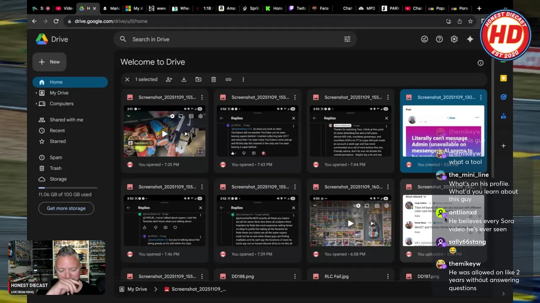The width and height of the screenshot is (540, 303).
Task: Open Drive settings gear icon
Action: click(454, 39)
